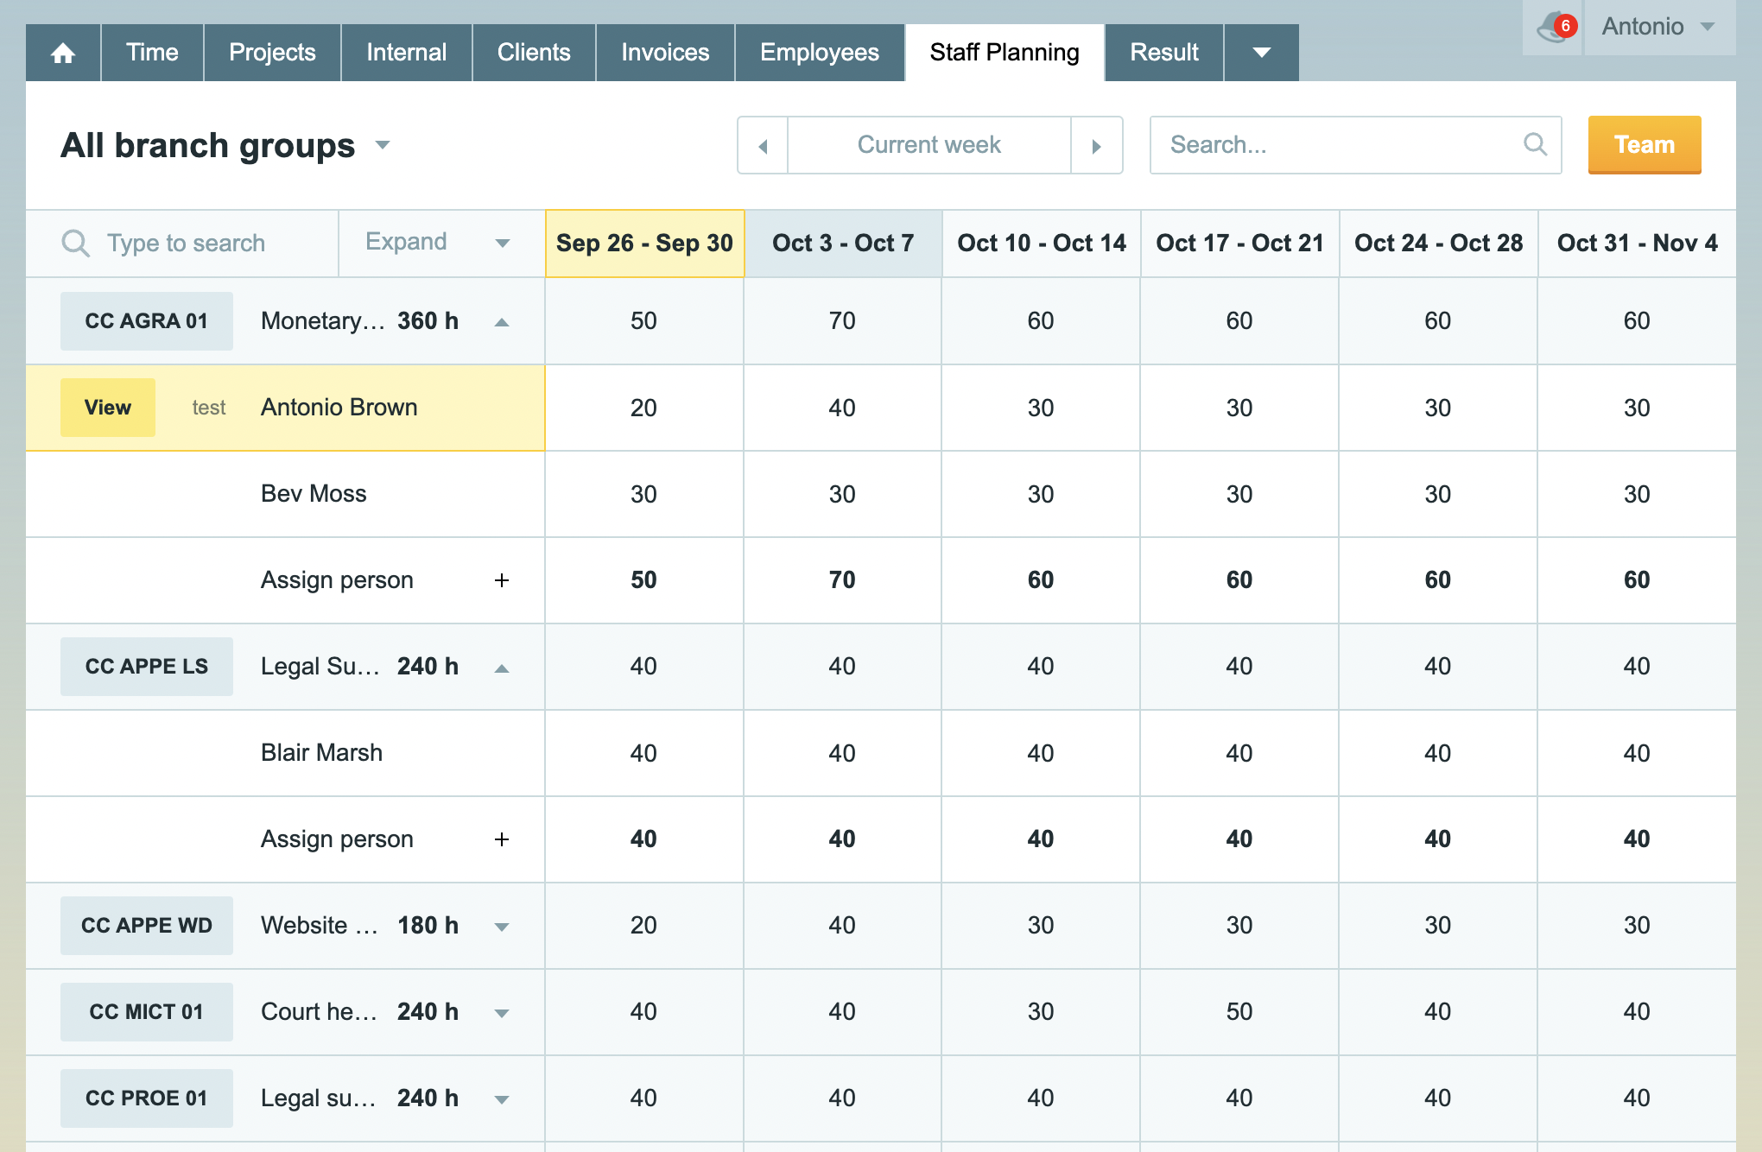The width and height of the screenshot is (1762, 1152).
Task: Open the navigation overflow arrow tab
Action: click(1261, 54)
